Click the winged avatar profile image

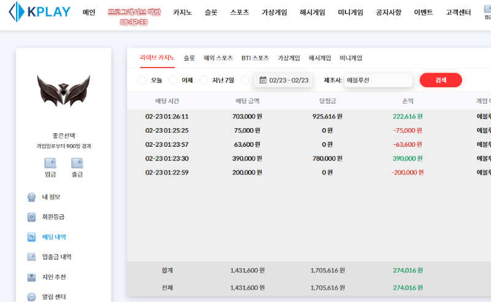tap(64, 91)
